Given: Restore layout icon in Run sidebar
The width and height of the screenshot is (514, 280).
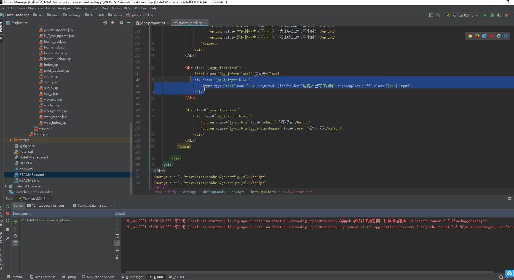Looking at the screenshot, I should click(x=7, y=229).
